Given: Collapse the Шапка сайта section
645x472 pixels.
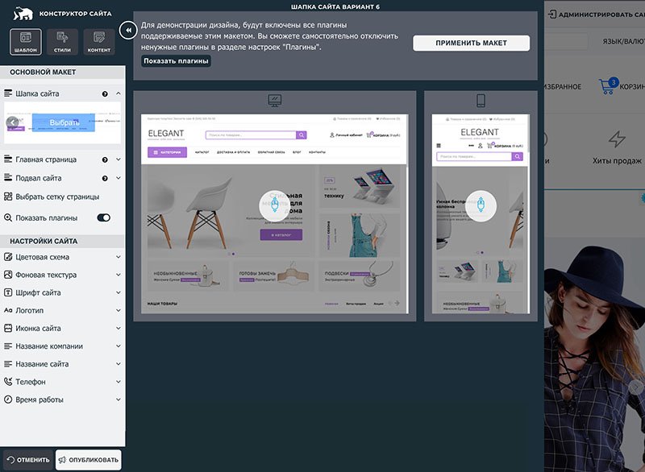Looking at the screenshot, I should tap(119, 93).
